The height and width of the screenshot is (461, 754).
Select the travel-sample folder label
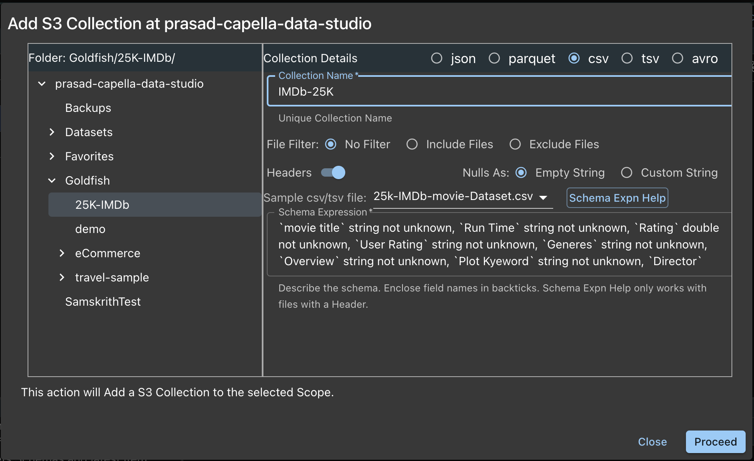[x=112, y=277]
